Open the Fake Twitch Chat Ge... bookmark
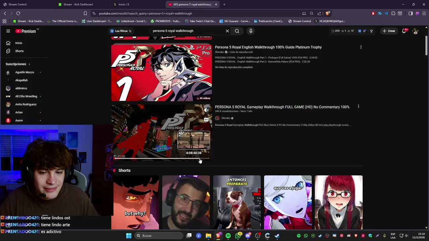Viewport: 429px width, 241px height. click(200, 21)
